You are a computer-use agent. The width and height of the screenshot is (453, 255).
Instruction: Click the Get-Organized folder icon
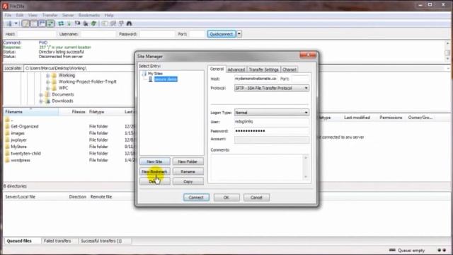coord(7,126)
